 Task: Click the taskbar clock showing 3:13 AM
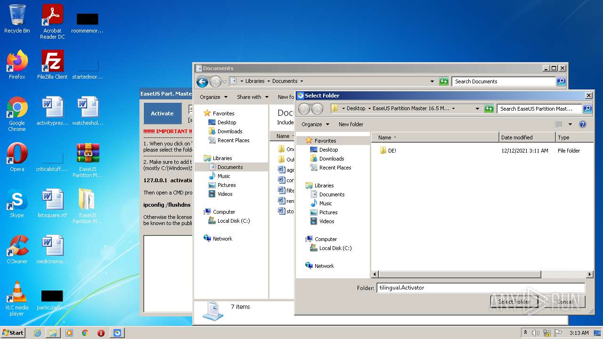pyautogui.click(x=579, y=333)
